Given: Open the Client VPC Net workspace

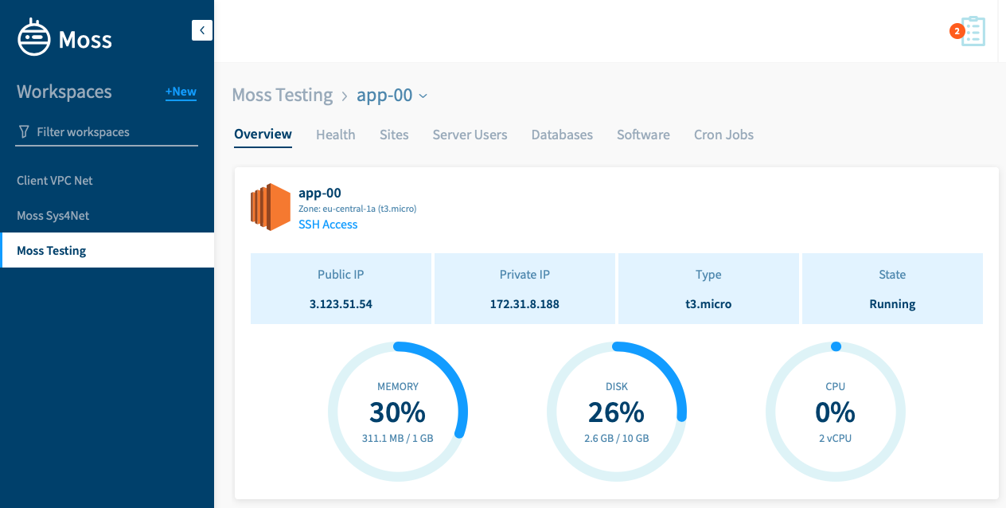Looking at the screenshot, I should tap(55, 181).
